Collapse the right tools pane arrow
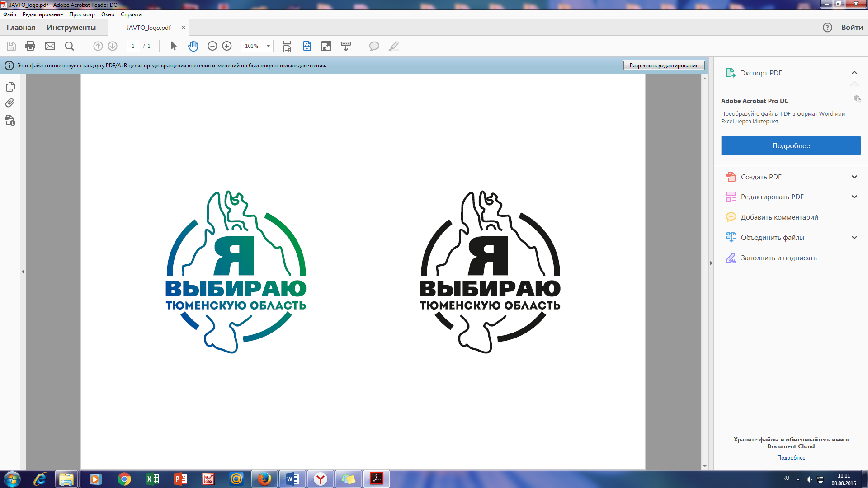Viewport: 868px width, 488px height. (x=711, y=263)
